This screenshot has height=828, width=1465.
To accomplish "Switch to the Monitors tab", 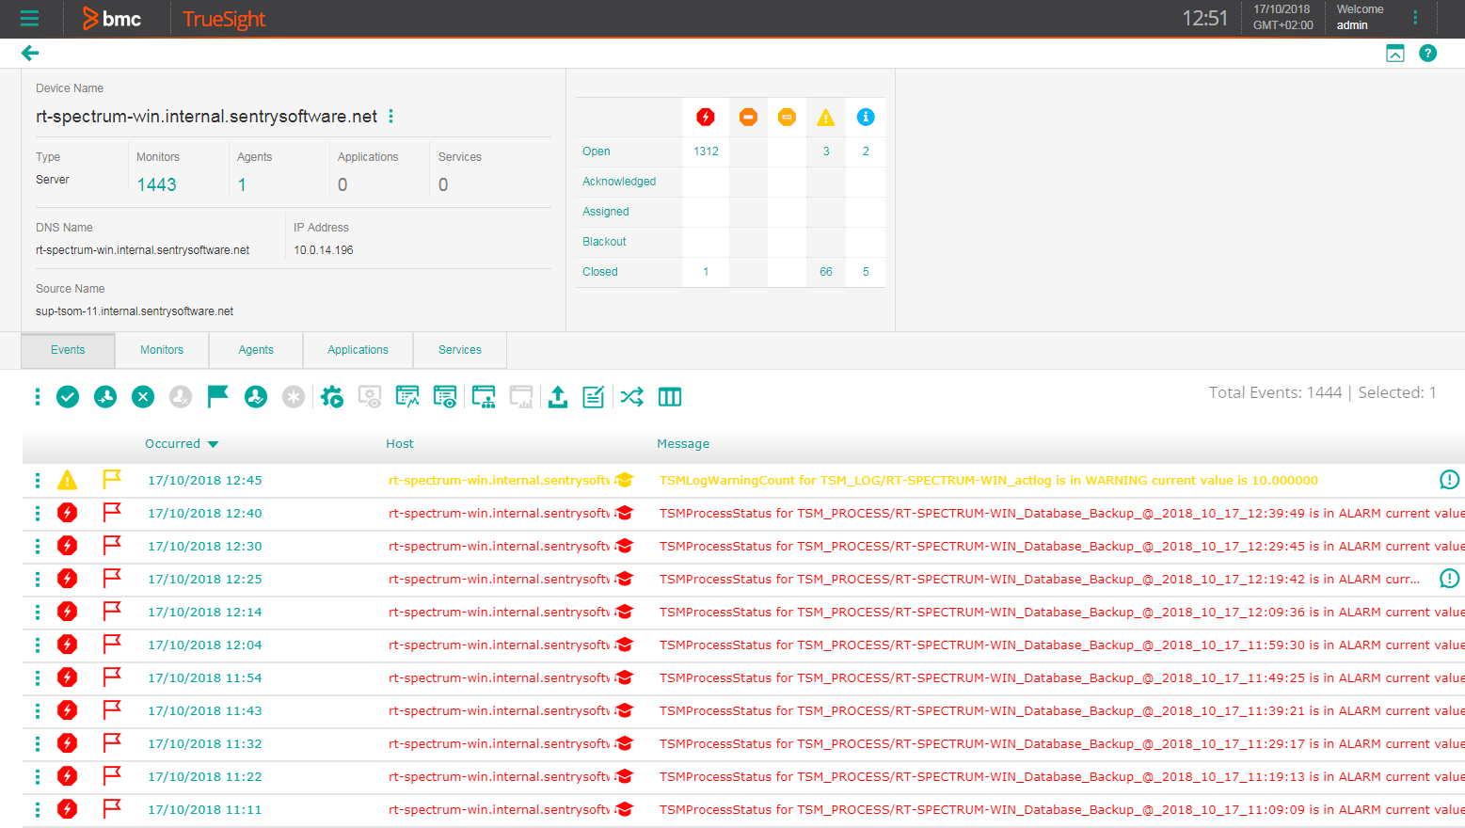I will 161,349.
